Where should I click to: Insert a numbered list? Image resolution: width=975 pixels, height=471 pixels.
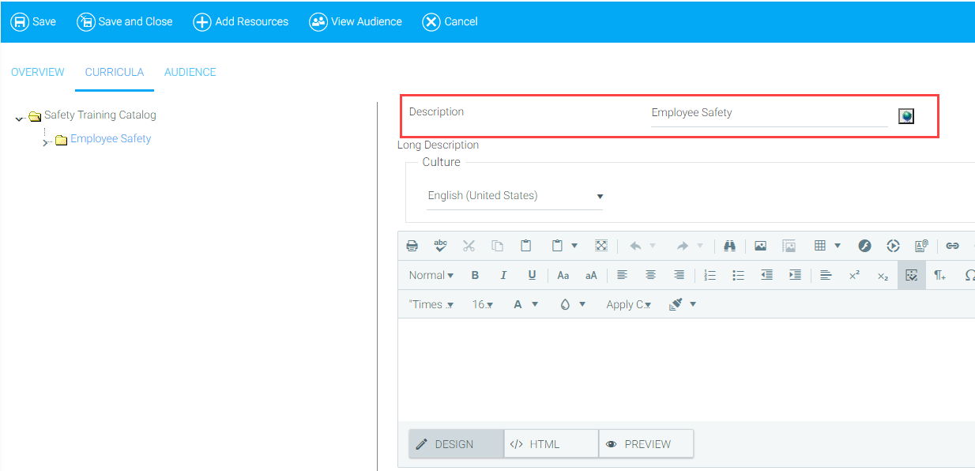click(710, 275)
